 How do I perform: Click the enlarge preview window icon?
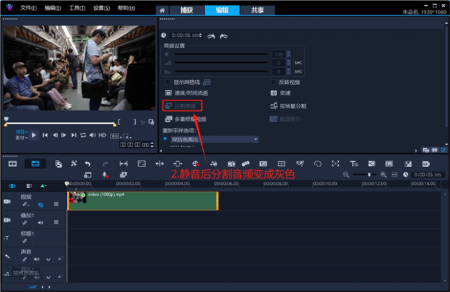152,122
